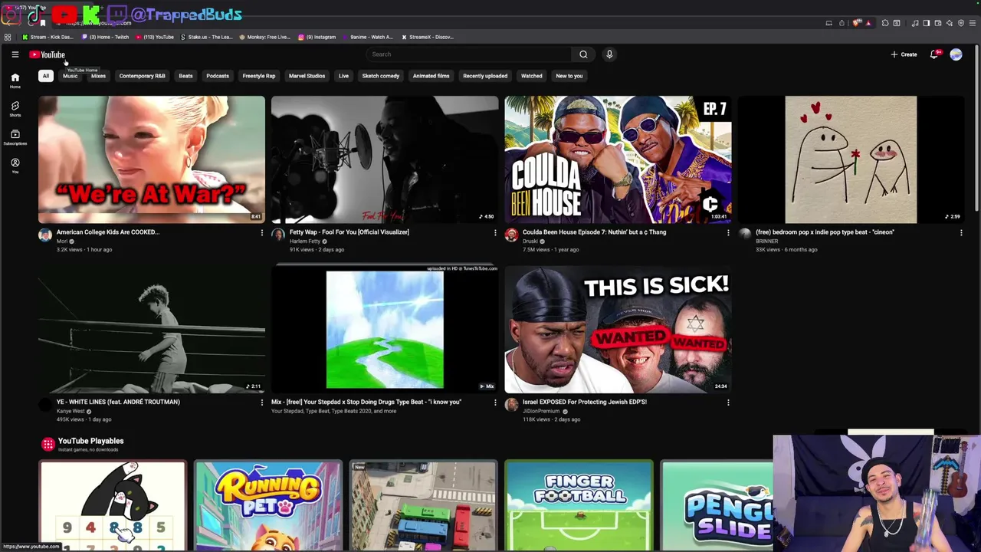The height and width of the screenshot is (552, 981).
Task: Select the Podcasts filter chip
Action: [218, 76]
